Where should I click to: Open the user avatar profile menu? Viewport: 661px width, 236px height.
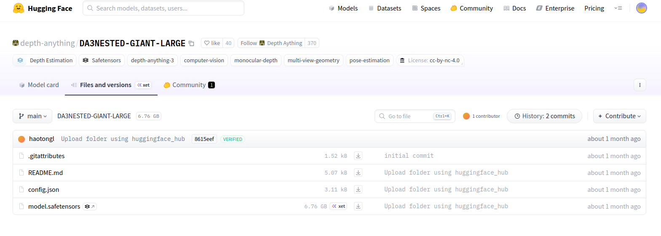642,8
